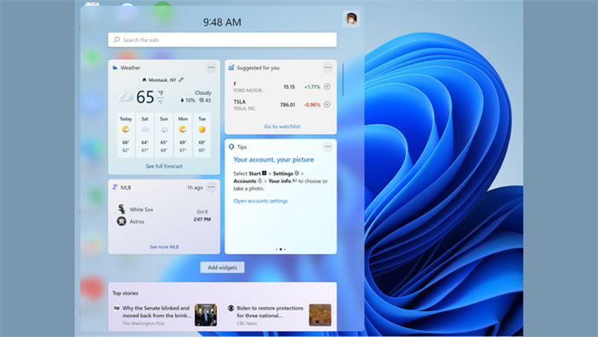The width and height of the screenshot is (598, 337).
Task: Open Biden to restore protections story
Action: pos(270,311)
